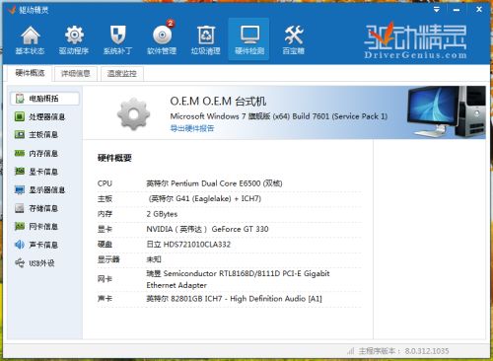Image resolution: width=493 pixels, height=361 pixels.
Task: Select 主板信息 in the sidebar
Action: click(x=43, y=134)
